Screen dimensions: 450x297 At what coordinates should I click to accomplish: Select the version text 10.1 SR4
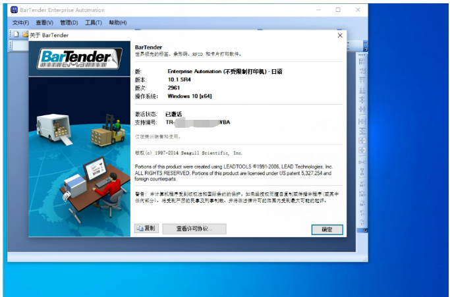tap(179, 80)
